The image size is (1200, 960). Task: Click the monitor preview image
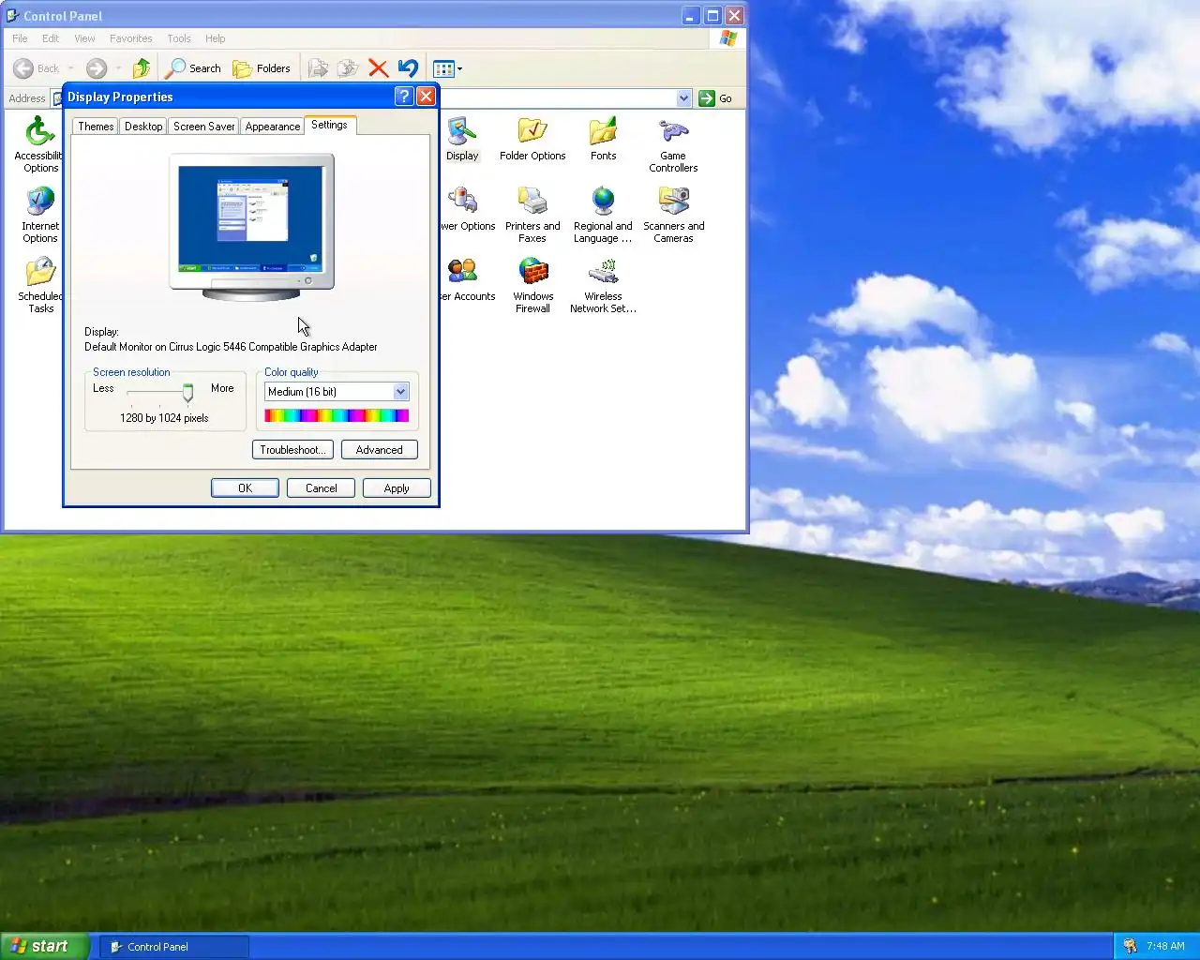coord(251,227)
